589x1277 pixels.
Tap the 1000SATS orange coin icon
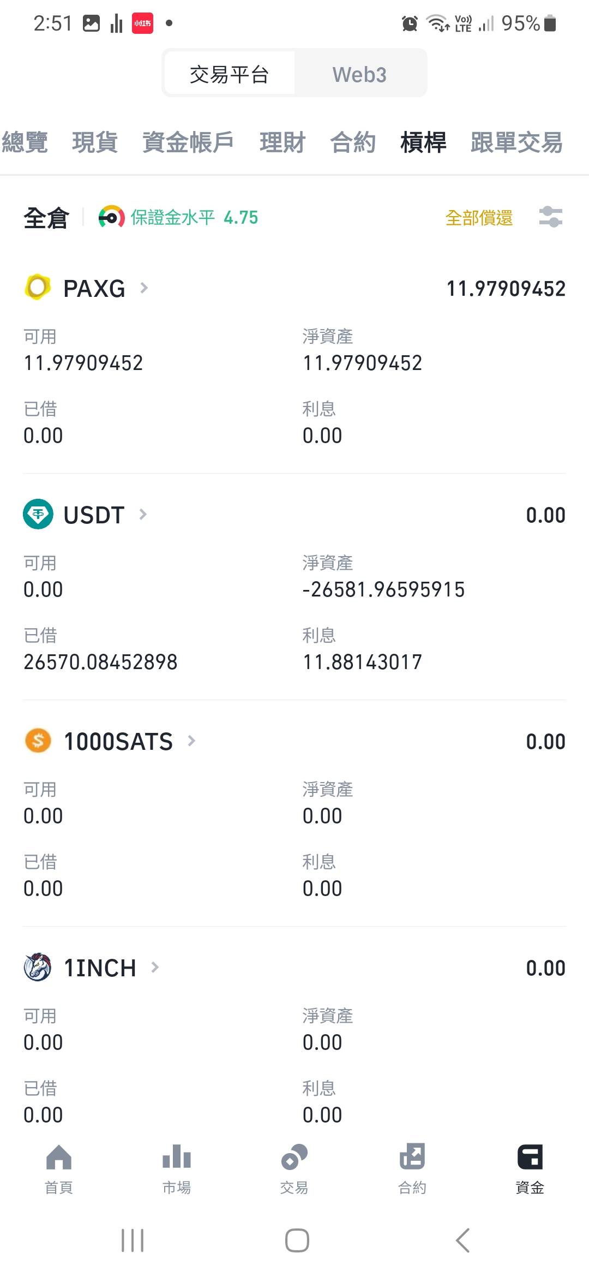pyautogui.click(x=38, y=741)
